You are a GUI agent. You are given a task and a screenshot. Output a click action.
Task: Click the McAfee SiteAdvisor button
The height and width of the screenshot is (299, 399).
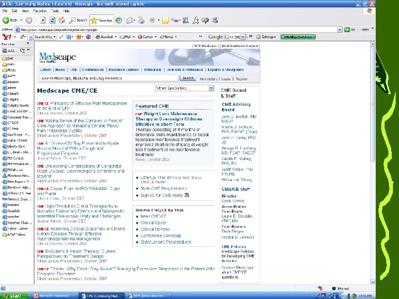coord(298,37)
